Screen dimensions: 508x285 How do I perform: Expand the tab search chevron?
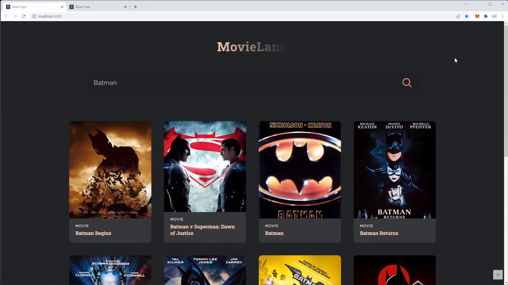coord(466,4)
